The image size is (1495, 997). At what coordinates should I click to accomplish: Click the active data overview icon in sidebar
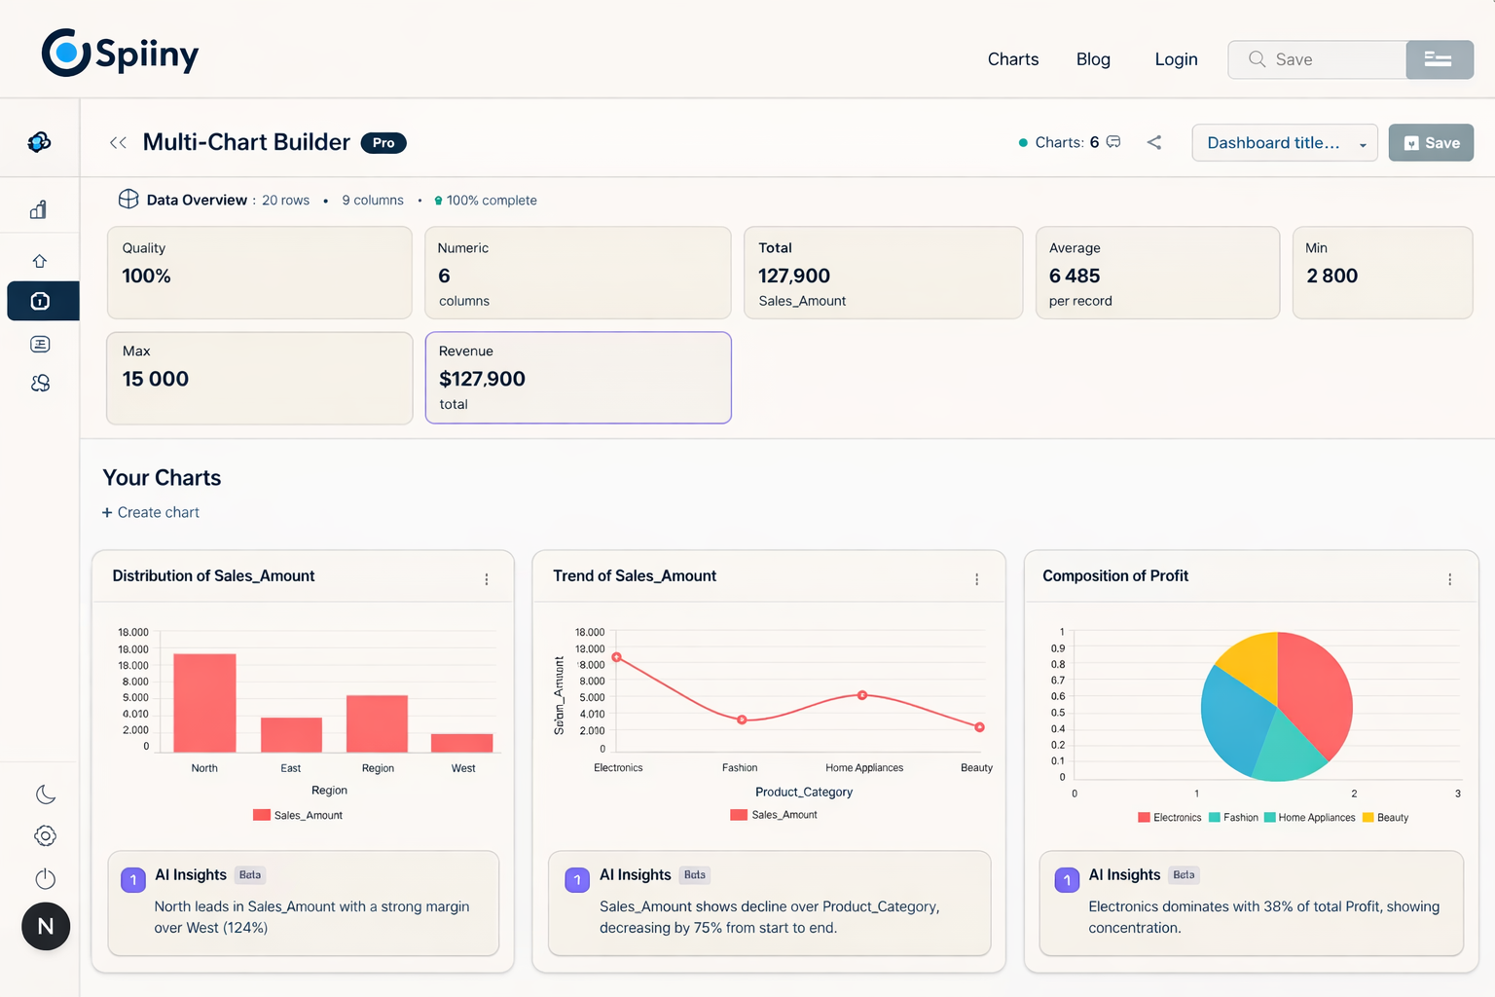pyautogui.click(x=42, y=301)
